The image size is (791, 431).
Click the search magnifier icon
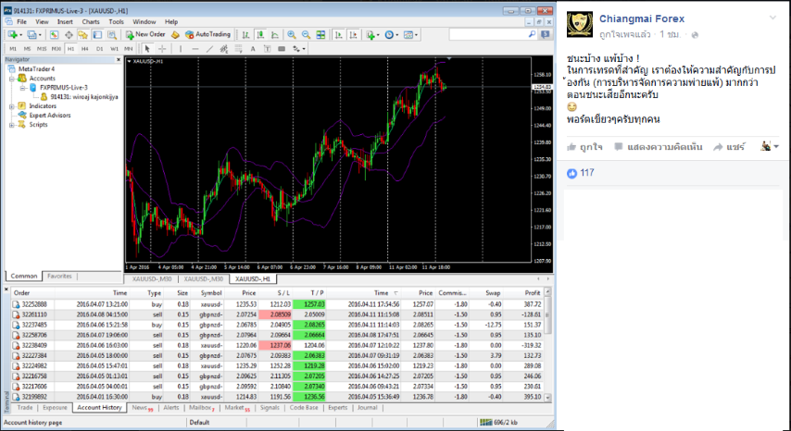tap(532, 34)
